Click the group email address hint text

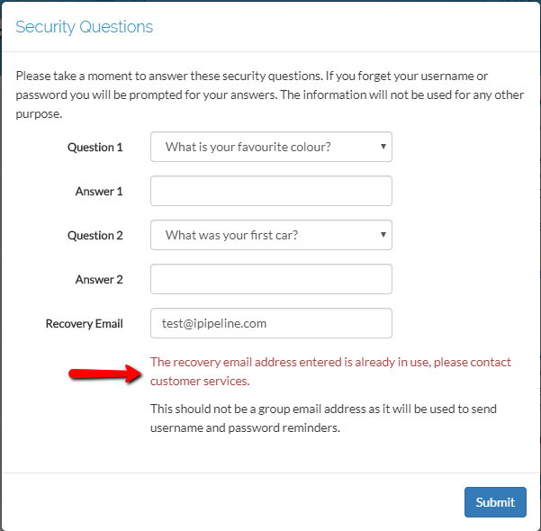click(x=323, y=418)
